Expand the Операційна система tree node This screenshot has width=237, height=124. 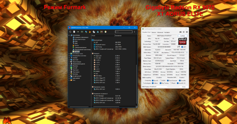point(69,56)
